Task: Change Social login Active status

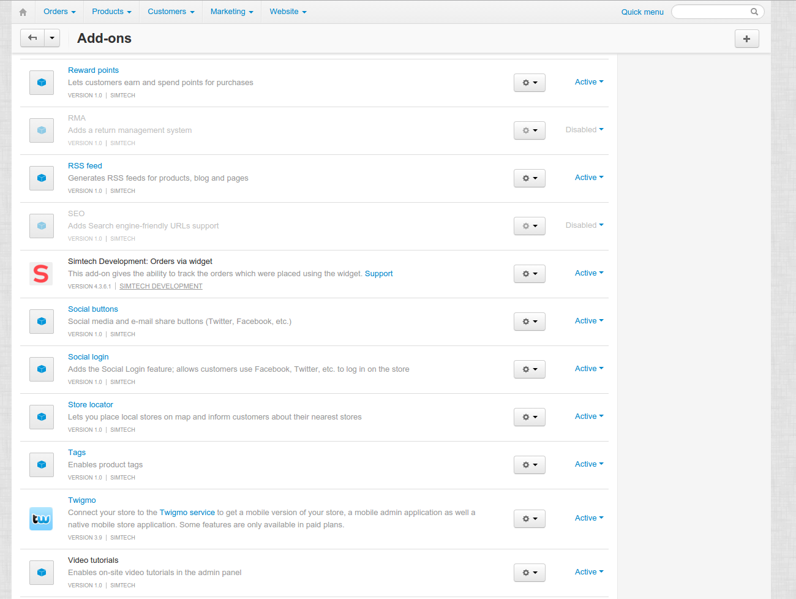Action: (589, 369)
